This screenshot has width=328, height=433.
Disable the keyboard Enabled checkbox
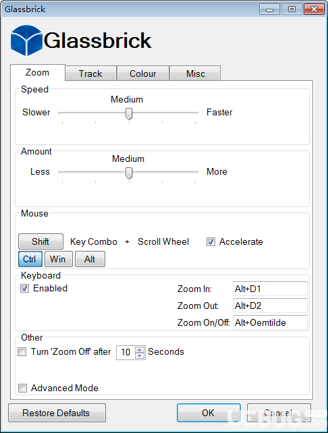point(24,289)
